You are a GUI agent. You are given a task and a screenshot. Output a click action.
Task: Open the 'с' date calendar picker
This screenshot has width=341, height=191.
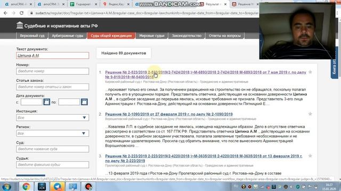click(x=46, y=102)
